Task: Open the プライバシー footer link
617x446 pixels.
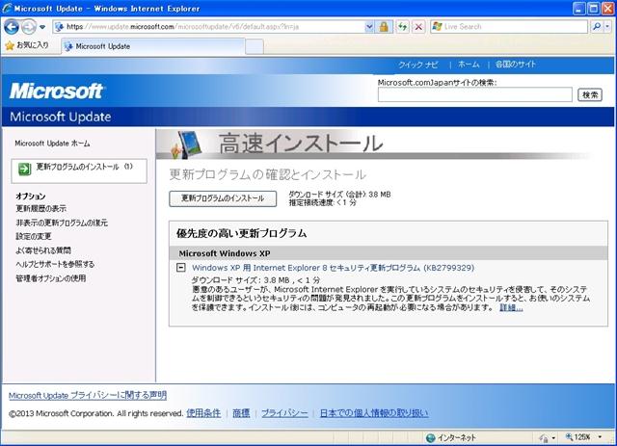Action: [x=284, y=413]
